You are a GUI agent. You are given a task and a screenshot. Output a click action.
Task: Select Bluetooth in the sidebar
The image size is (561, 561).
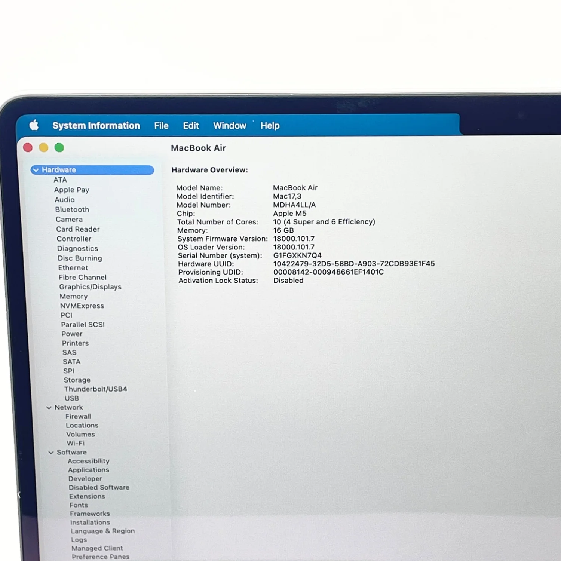[72, 209]
